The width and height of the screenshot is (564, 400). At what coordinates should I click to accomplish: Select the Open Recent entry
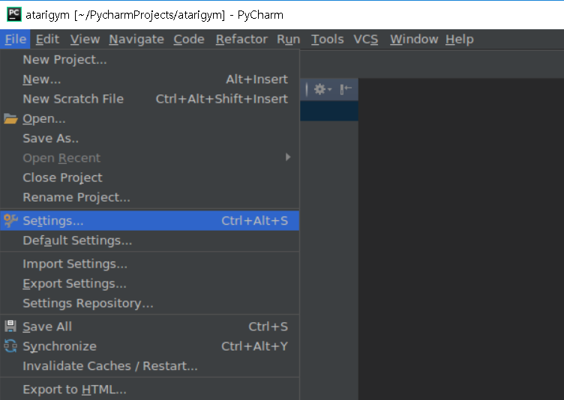pos(150,158)
